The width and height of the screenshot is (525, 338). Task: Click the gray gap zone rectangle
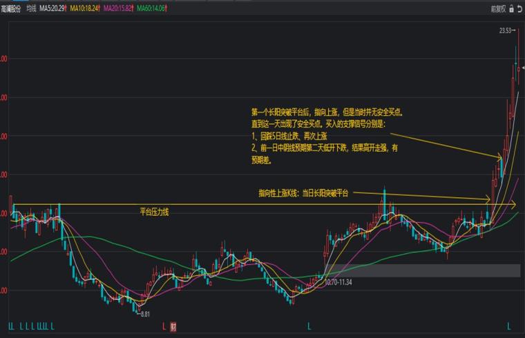[x=423, y=270]
